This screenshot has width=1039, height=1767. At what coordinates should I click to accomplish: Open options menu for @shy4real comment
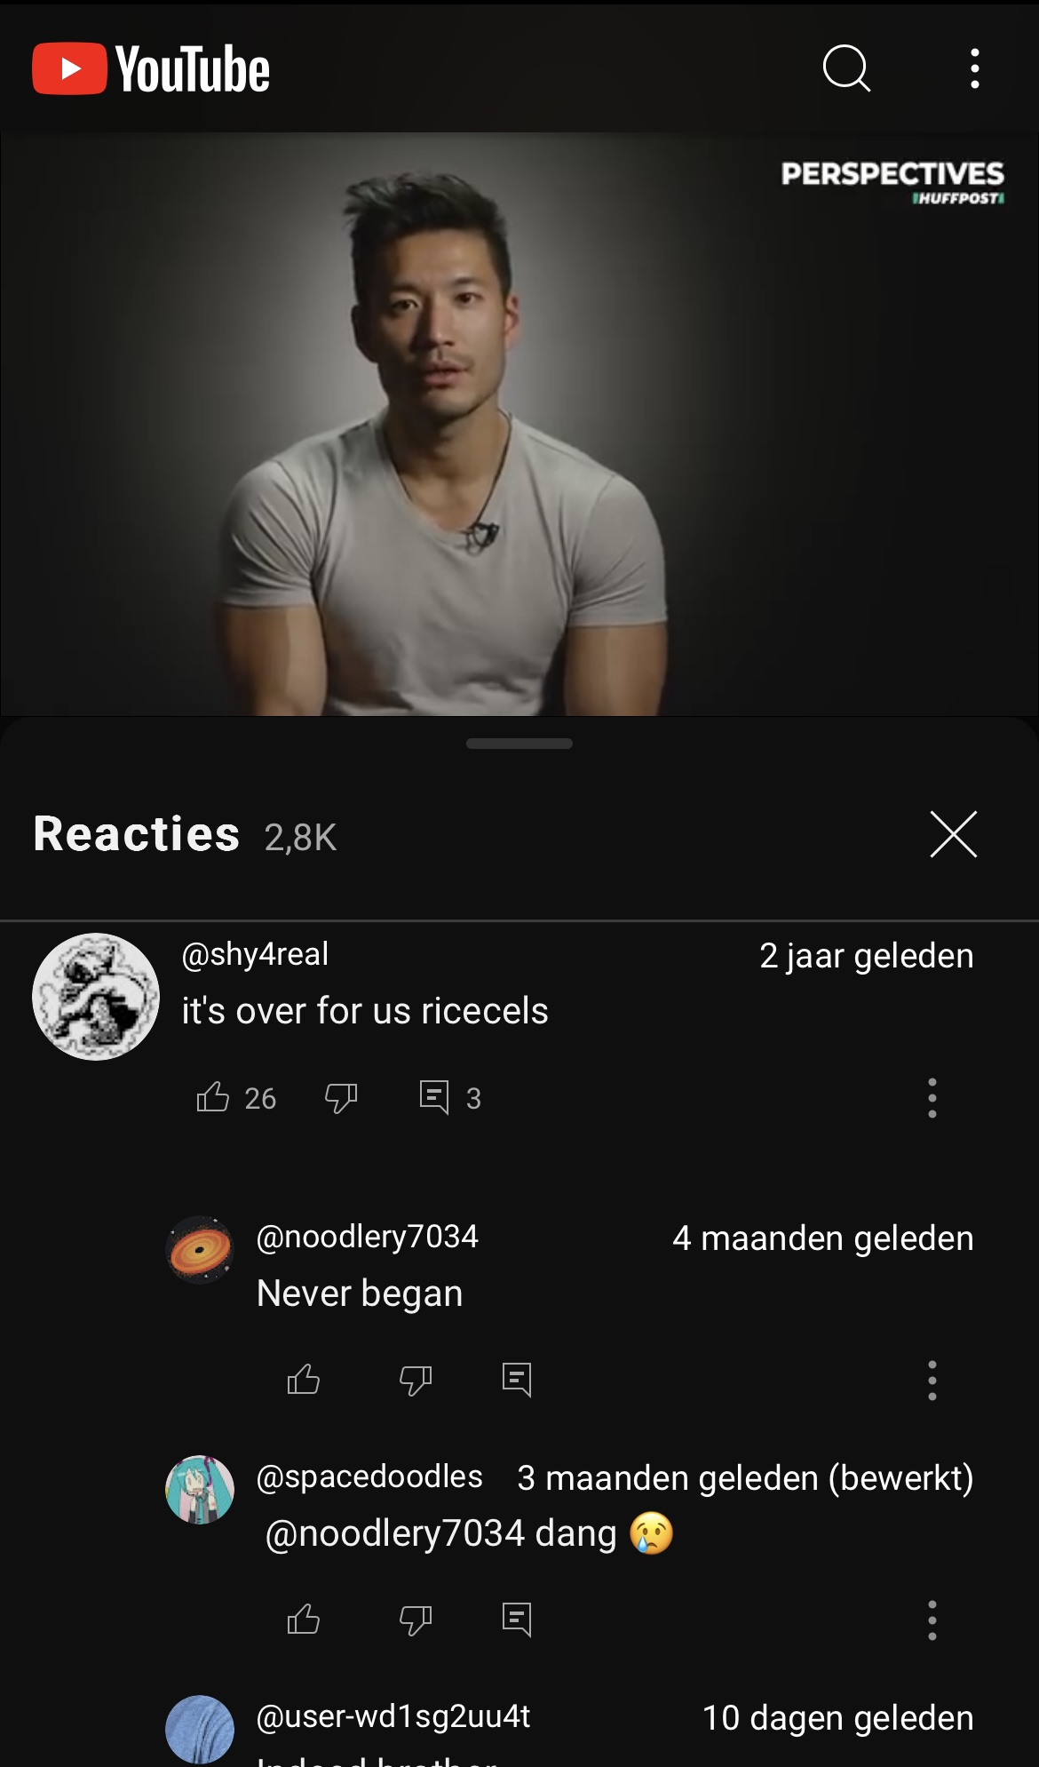[932, 1098]
